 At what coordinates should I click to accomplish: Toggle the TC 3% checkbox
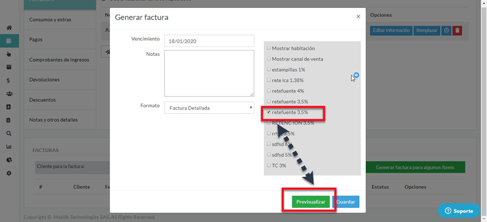click(x=269, y=166)
